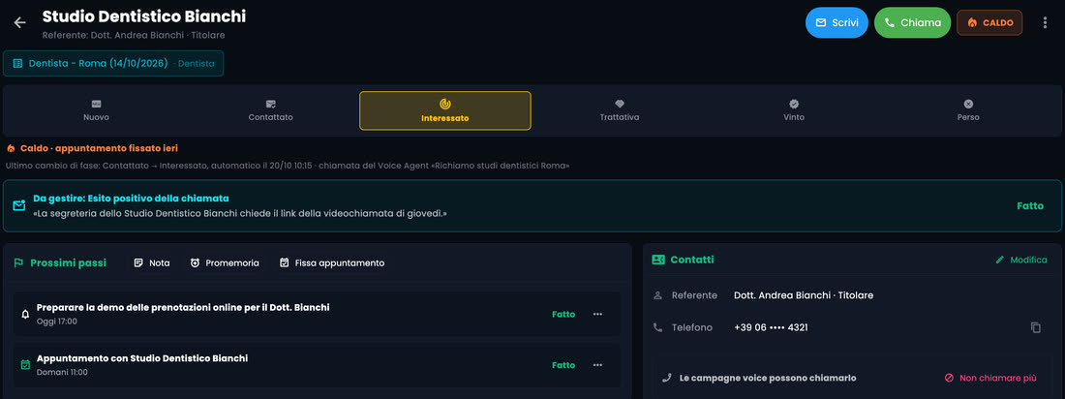The height and width of the screenshot is (399, 1065).
Task: Open options menu for Appuntamento row
Action: [597, 365]
